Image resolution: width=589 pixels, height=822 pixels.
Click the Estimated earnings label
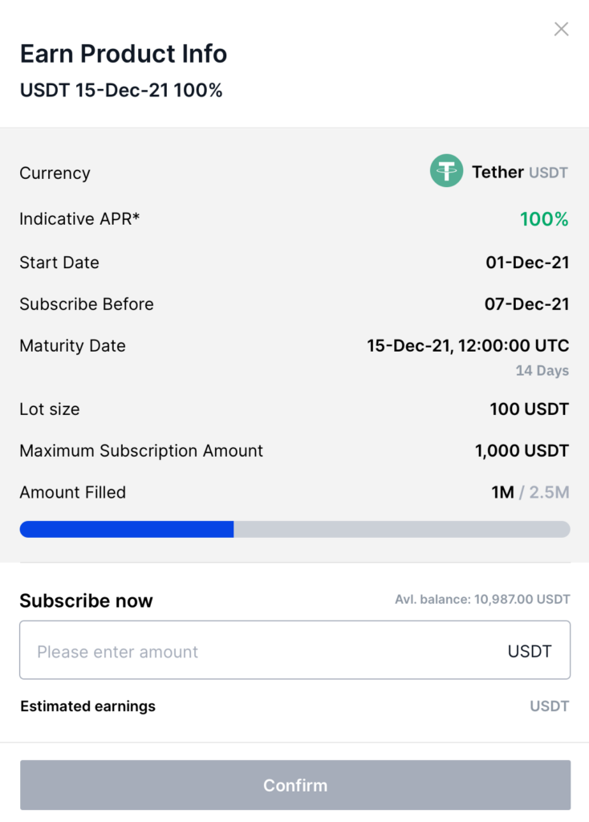pos(88,706)
